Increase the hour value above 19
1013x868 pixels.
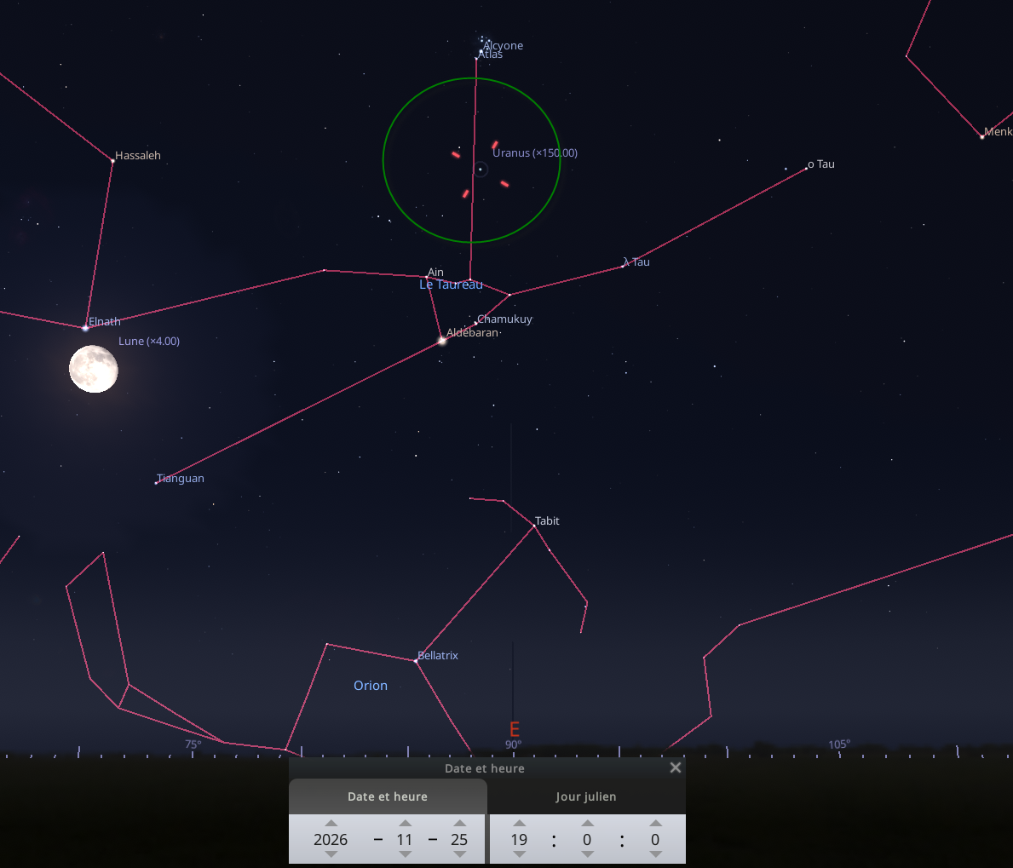[x=520, y=824]
